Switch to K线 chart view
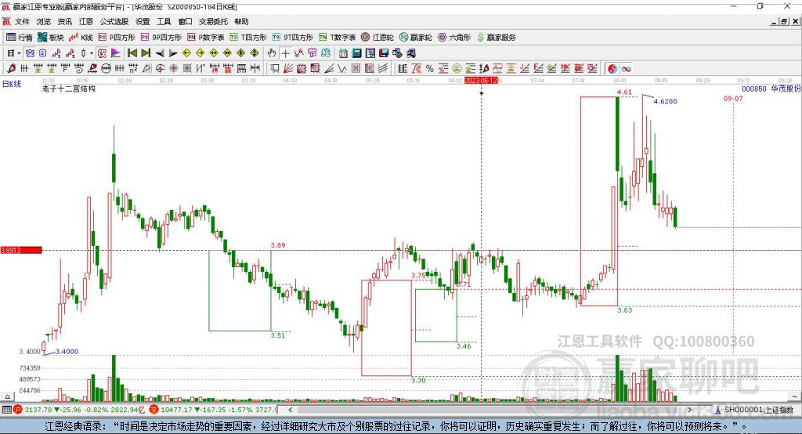802x434 pixels. click(81, 38)
